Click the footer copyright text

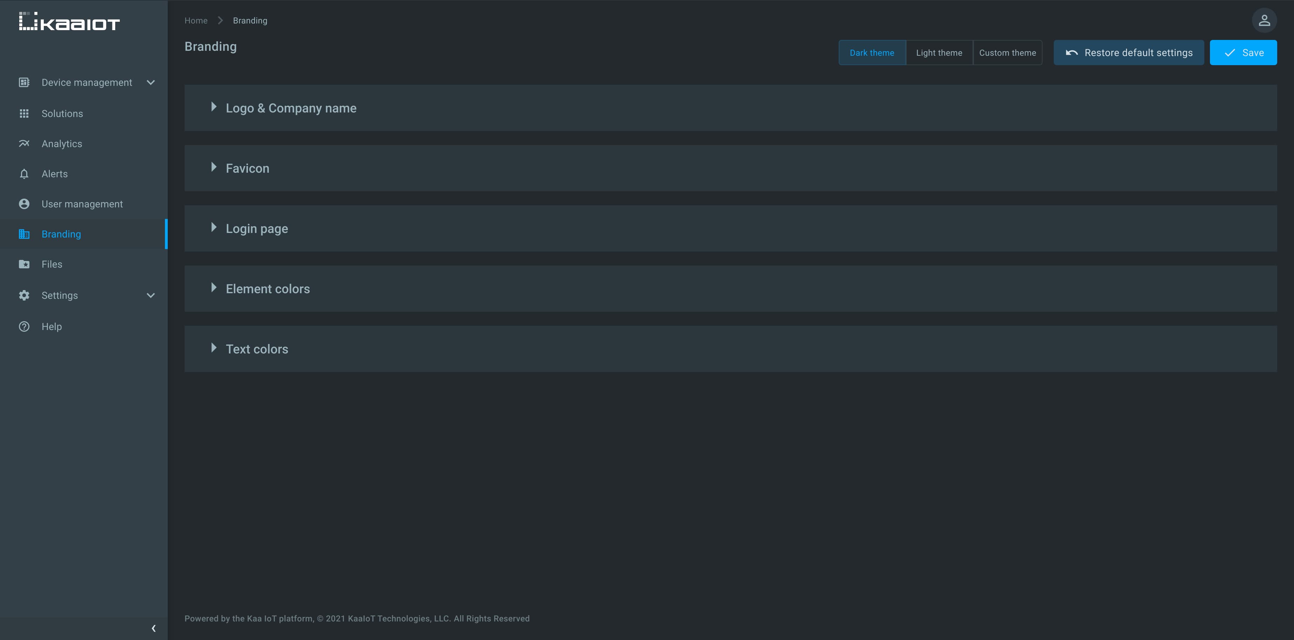[x=357, y=618]
